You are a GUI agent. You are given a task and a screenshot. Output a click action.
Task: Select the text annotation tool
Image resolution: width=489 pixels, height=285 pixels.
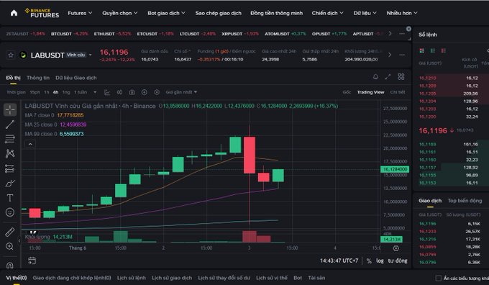pos(10,198)
